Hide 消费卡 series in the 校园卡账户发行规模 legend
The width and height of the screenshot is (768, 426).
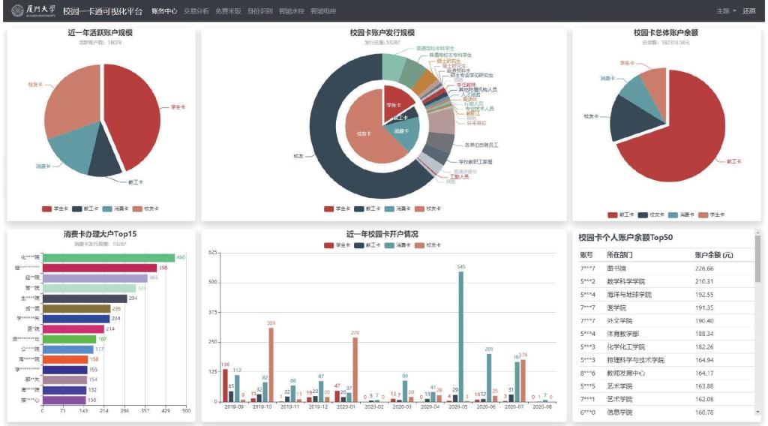click(394, 208)
